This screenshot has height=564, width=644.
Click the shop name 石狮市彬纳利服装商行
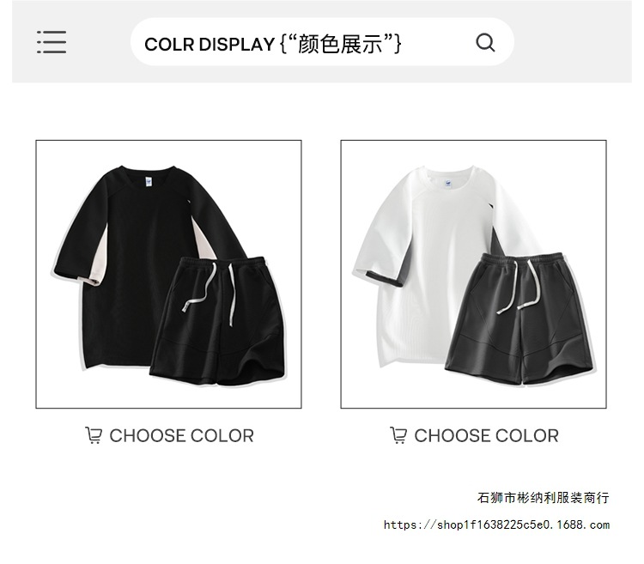[543, 498]
